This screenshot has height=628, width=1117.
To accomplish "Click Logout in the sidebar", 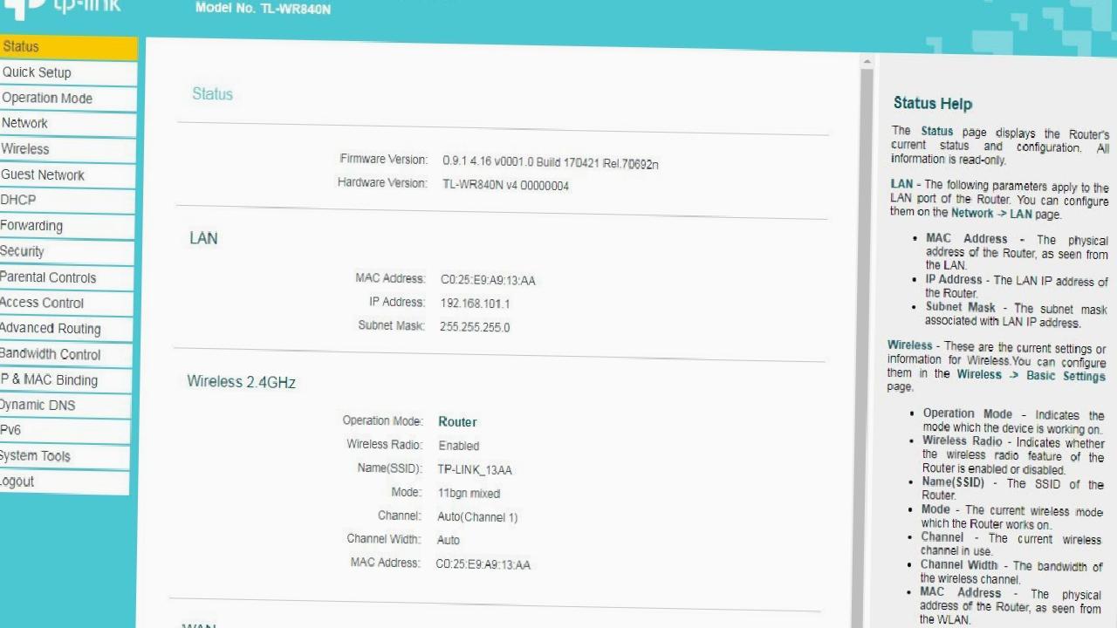I will tap(65, 481).
